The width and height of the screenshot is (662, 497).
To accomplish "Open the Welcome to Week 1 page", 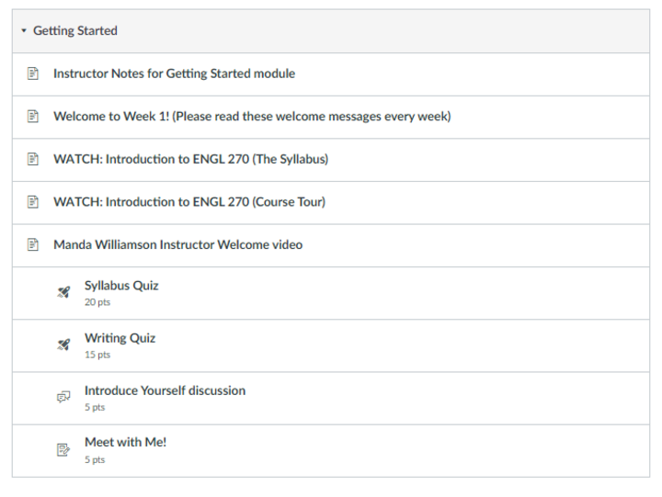I will 251,117.
